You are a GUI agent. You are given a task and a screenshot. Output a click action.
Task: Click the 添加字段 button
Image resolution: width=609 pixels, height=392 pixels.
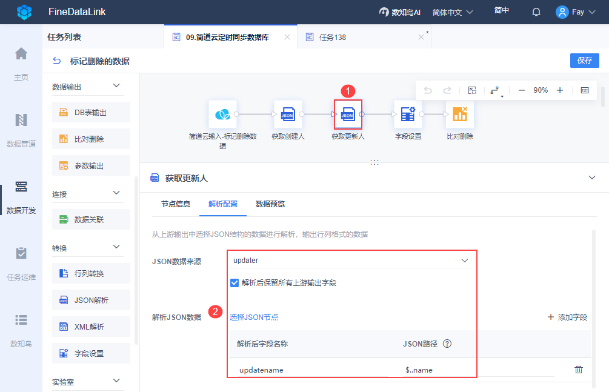pos(567,317)
